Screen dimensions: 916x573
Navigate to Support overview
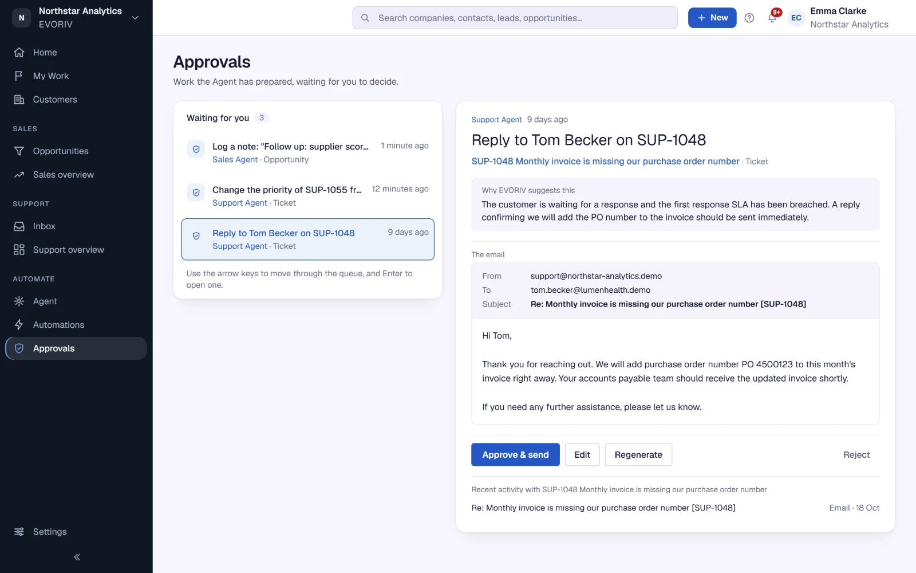click(76, 249)
